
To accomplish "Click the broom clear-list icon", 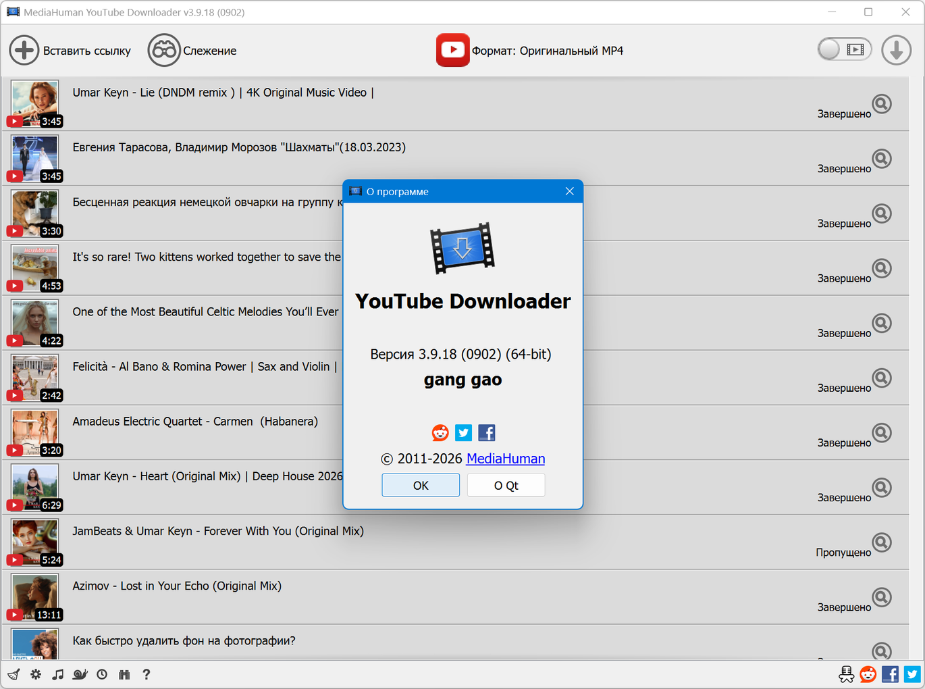I will pos(14,674).
